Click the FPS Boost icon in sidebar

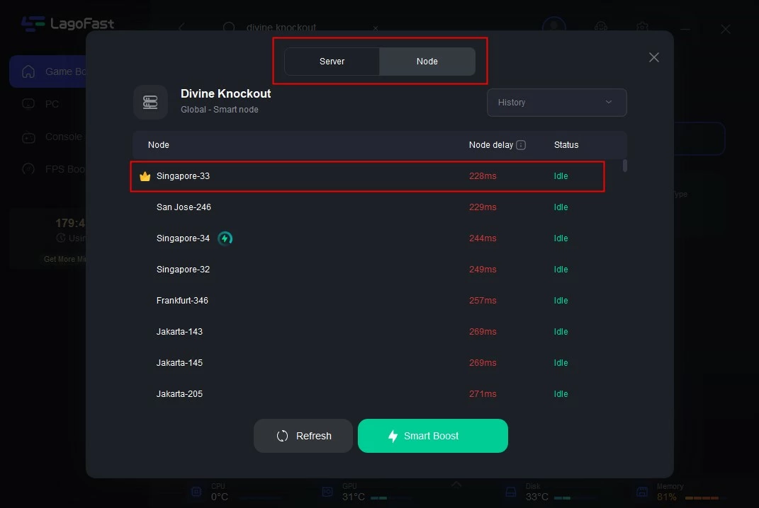tap(28, 169)
